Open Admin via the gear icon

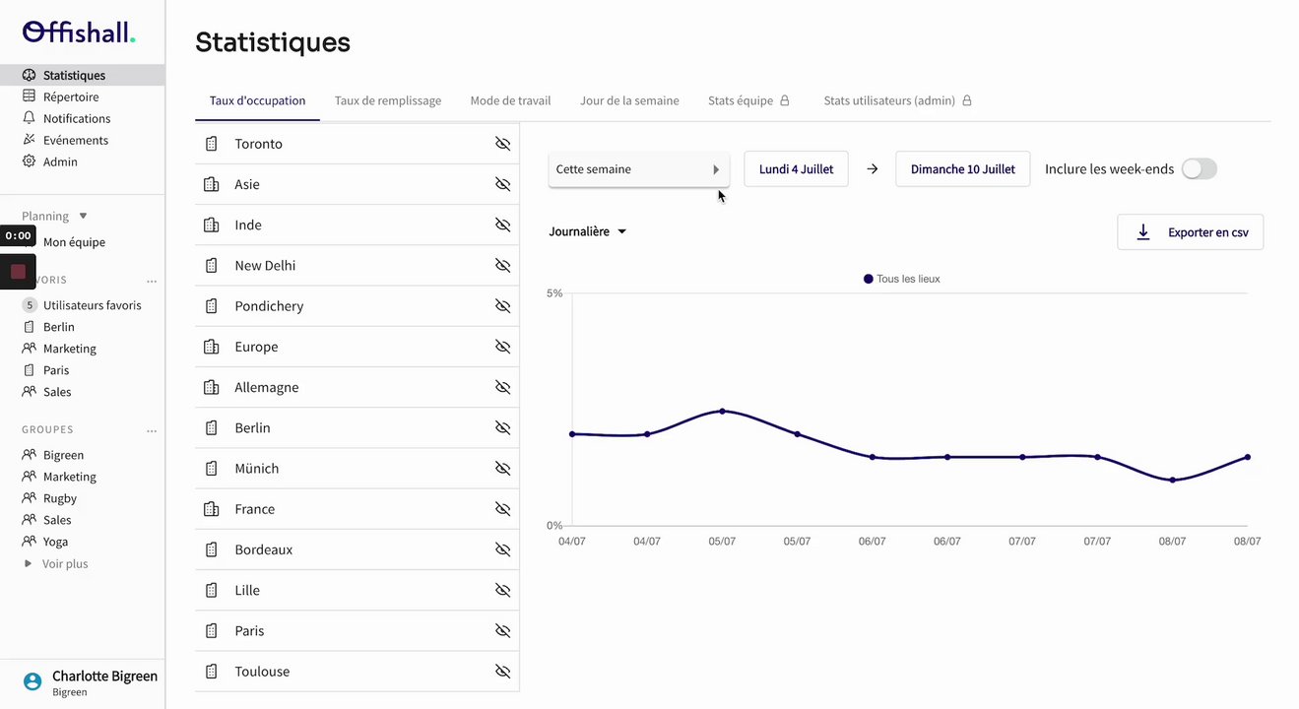(x=30, y=161)
